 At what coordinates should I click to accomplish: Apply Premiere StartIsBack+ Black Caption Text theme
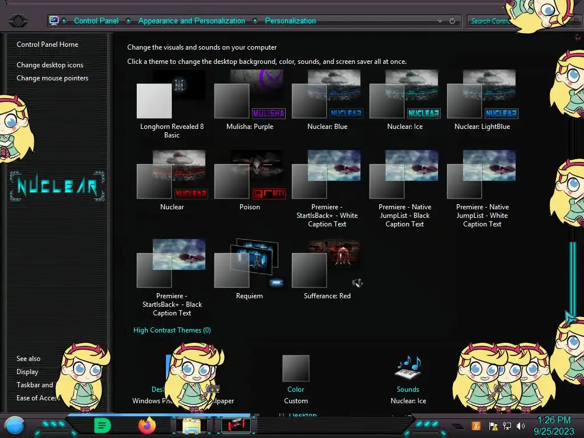pyautogui.click(x=172, y=278)
